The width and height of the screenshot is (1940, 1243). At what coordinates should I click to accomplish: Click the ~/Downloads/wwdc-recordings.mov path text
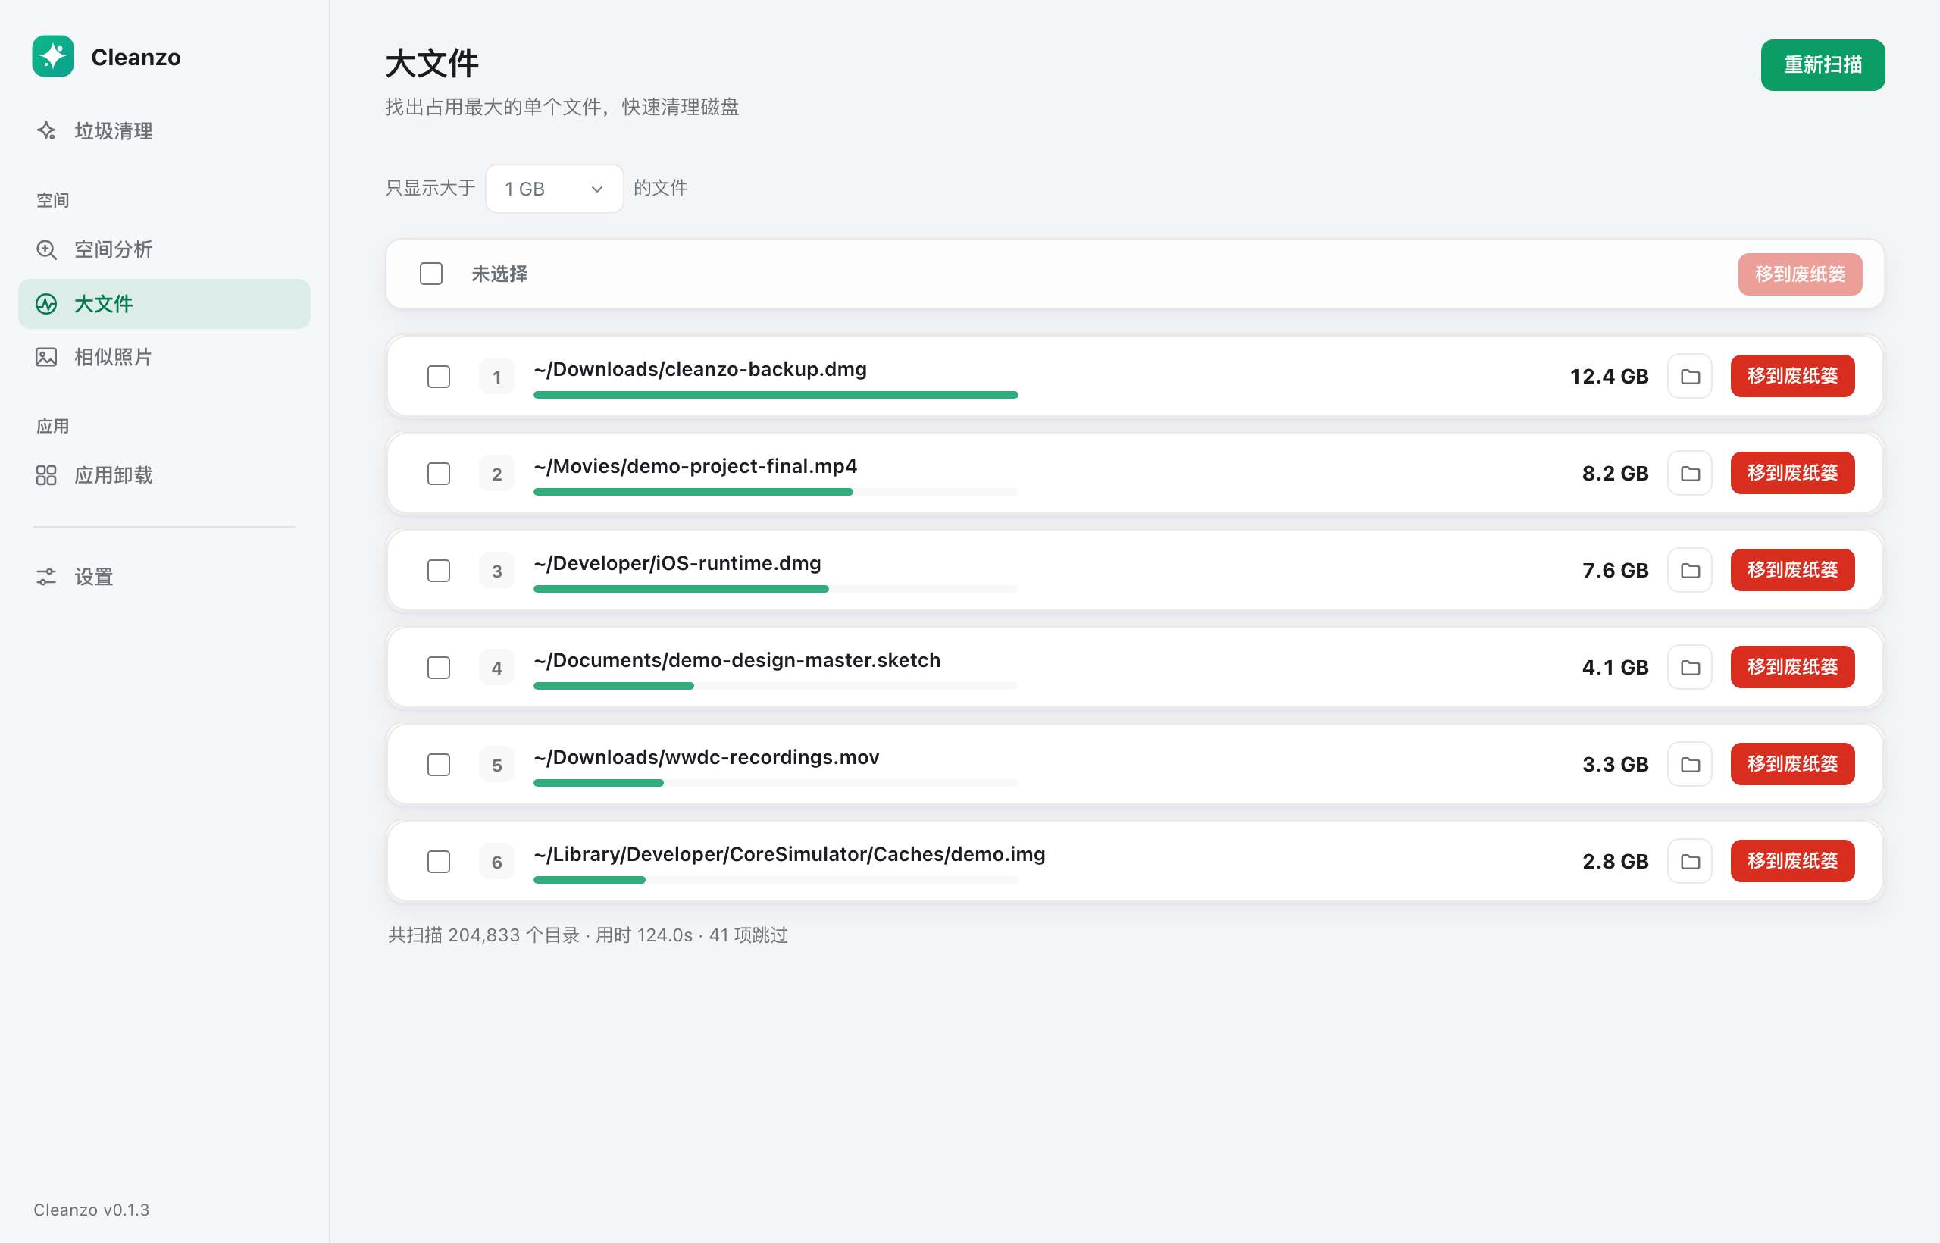click(706, 757)
